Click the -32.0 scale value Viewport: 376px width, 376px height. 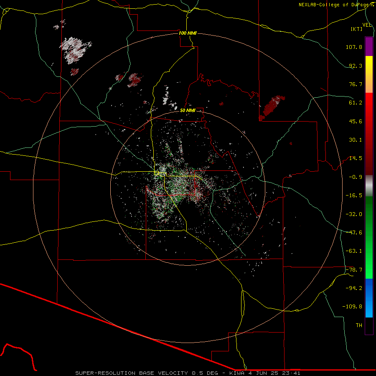[354, 214]
